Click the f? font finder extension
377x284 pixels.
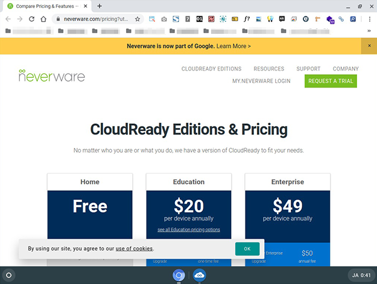pyautogui.click(x=247, y=19)
